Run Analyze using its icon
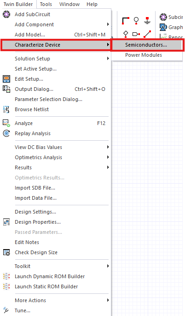185x316 pixels. 6,123
